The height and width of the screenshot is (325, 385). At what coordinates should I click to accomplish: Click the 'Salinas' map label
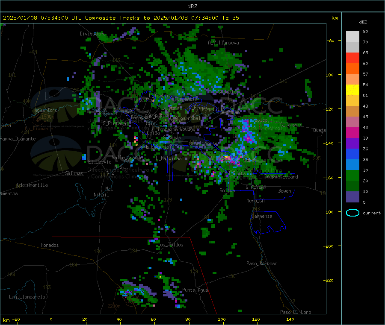click(74, 173)
